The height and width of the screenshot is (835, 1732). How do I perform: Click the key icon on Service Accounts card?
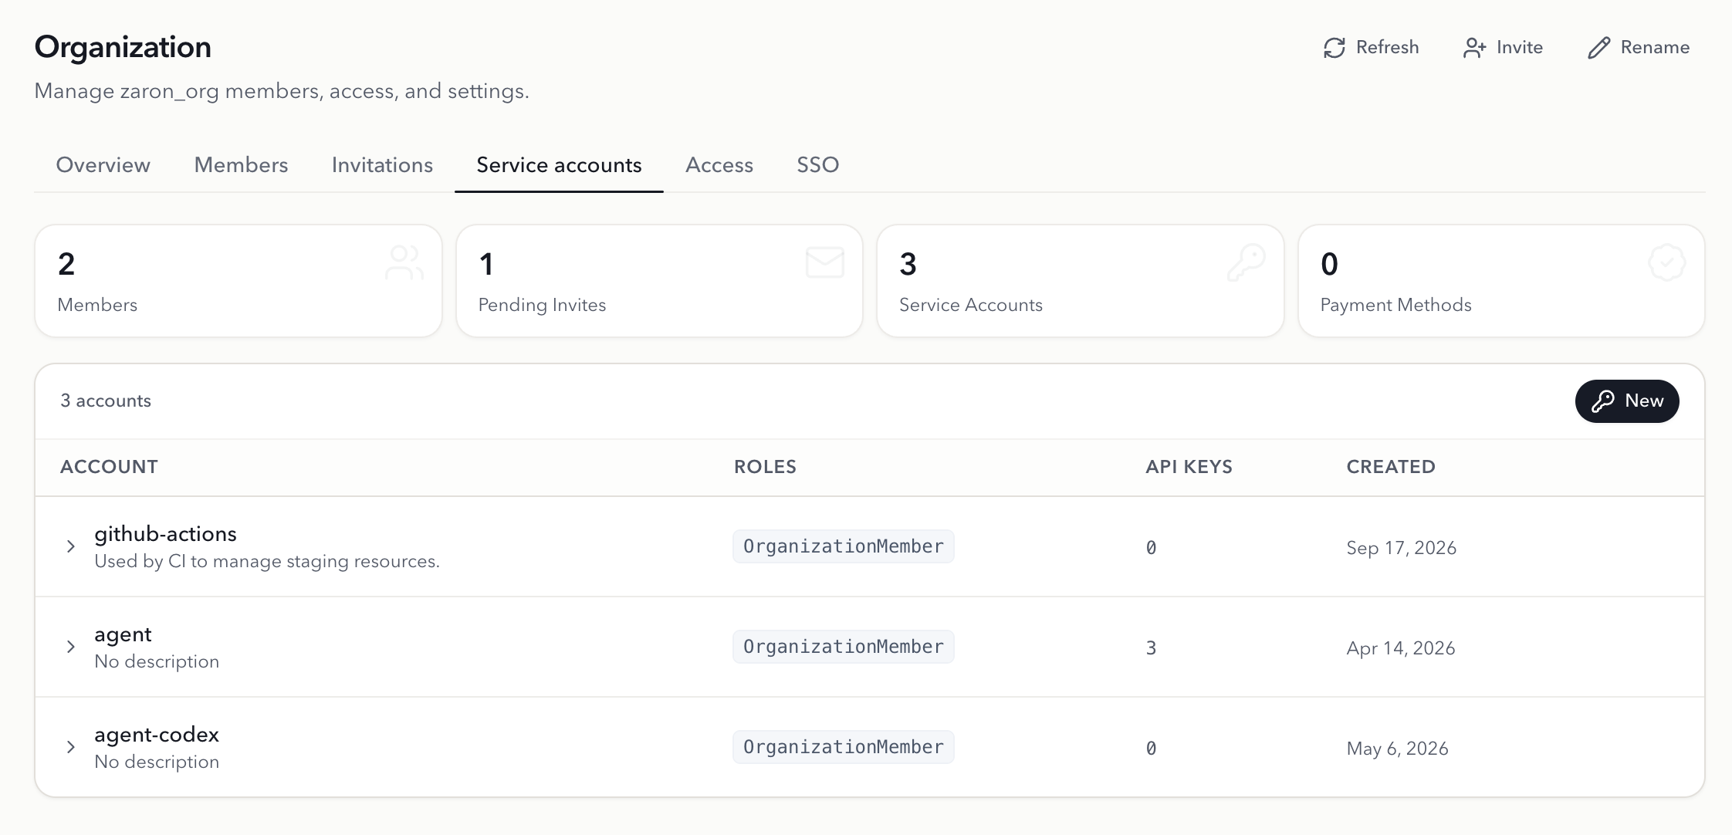coord(1247,263)
